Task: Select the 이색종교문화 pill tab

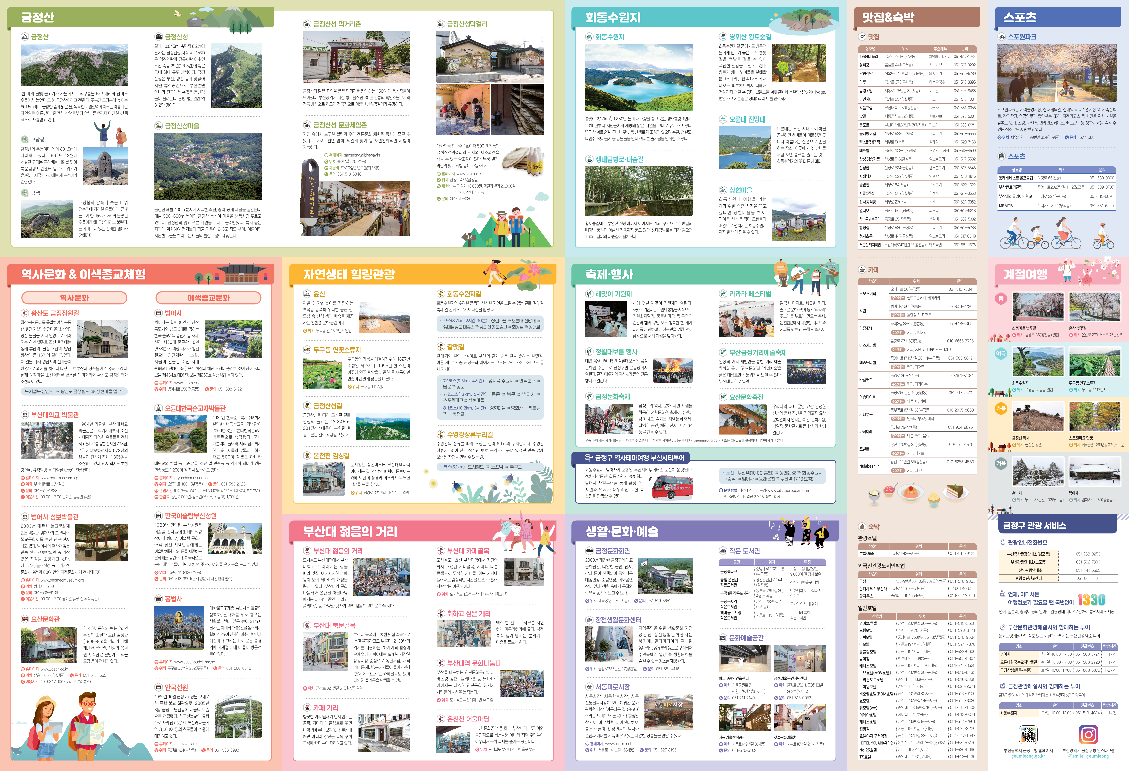Action: click(x=208, y=298)
